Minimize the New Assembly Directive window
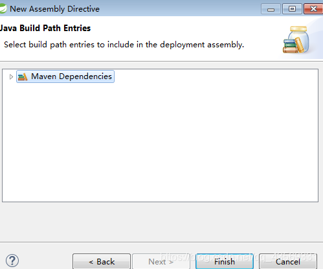This screenshot has width=323, height=269. pyautogui.click(x=271, y=9)
